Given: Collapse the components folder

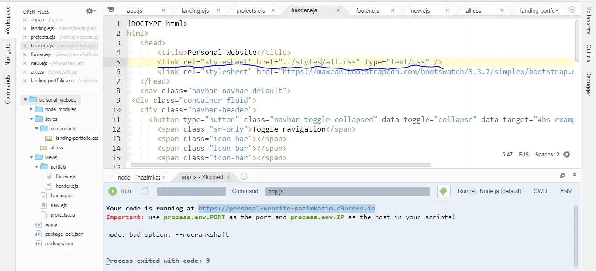Looking at the screenshot, I should click(x=37, y=129).
